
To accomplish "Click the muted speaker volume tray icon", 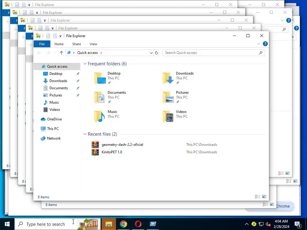I will pyautogui.click(x=268, y=224).
